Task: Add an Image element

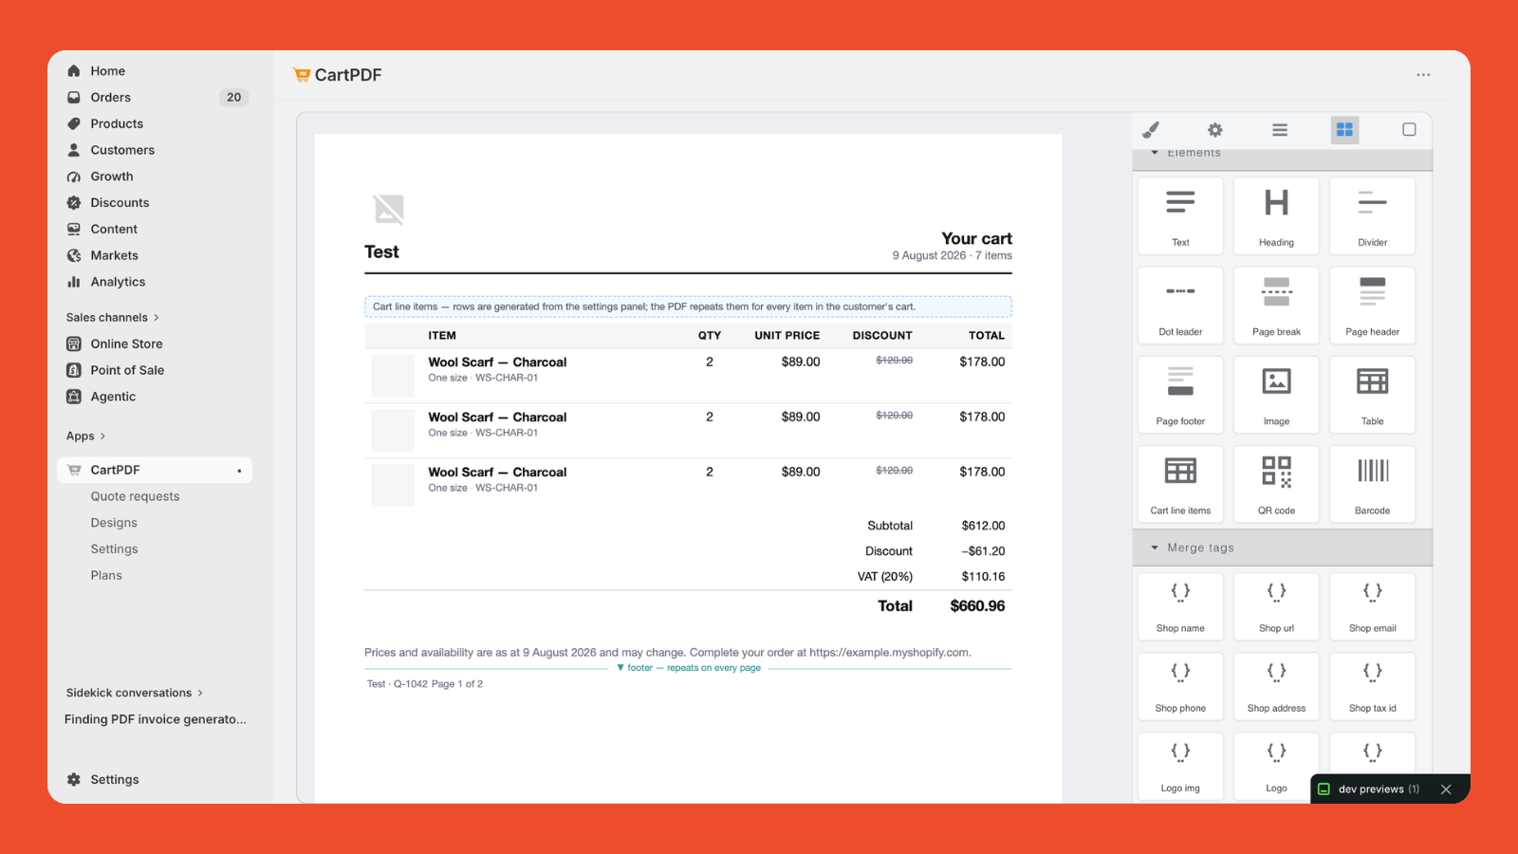Action: click(x=1276, y=395)
